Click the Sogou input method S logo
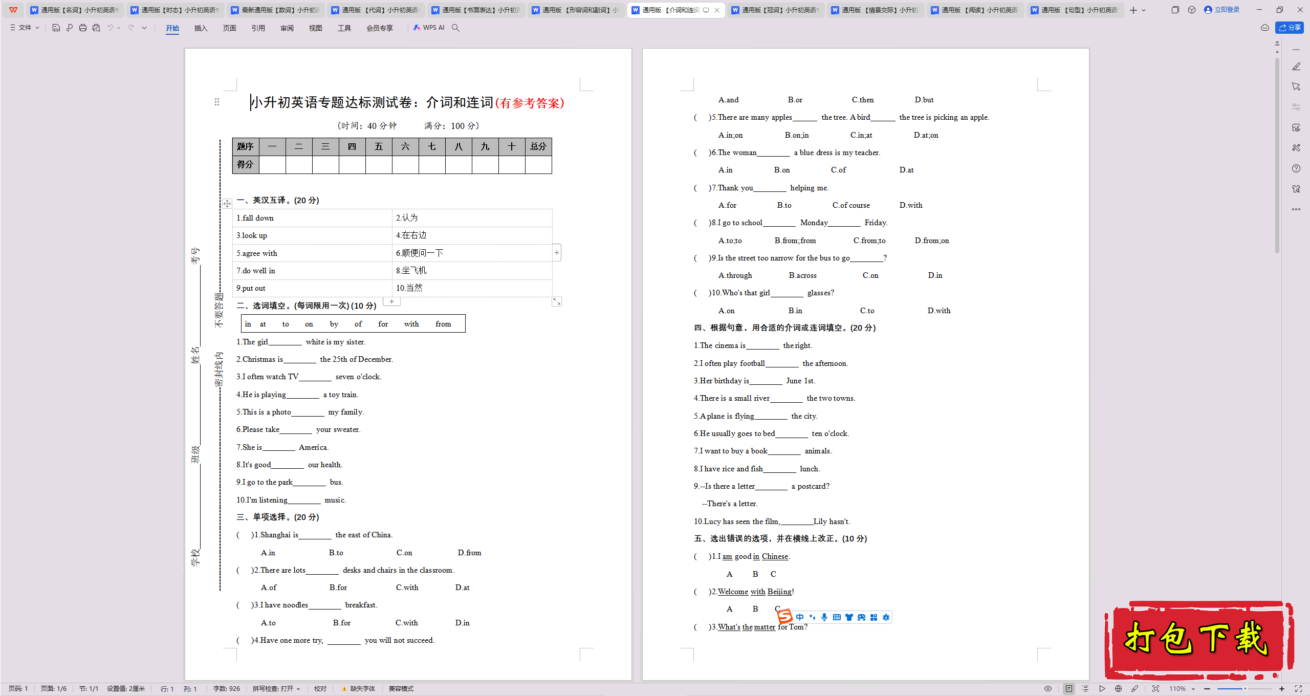The width and height of the screenshot is (1310, 696). (785, 617)
